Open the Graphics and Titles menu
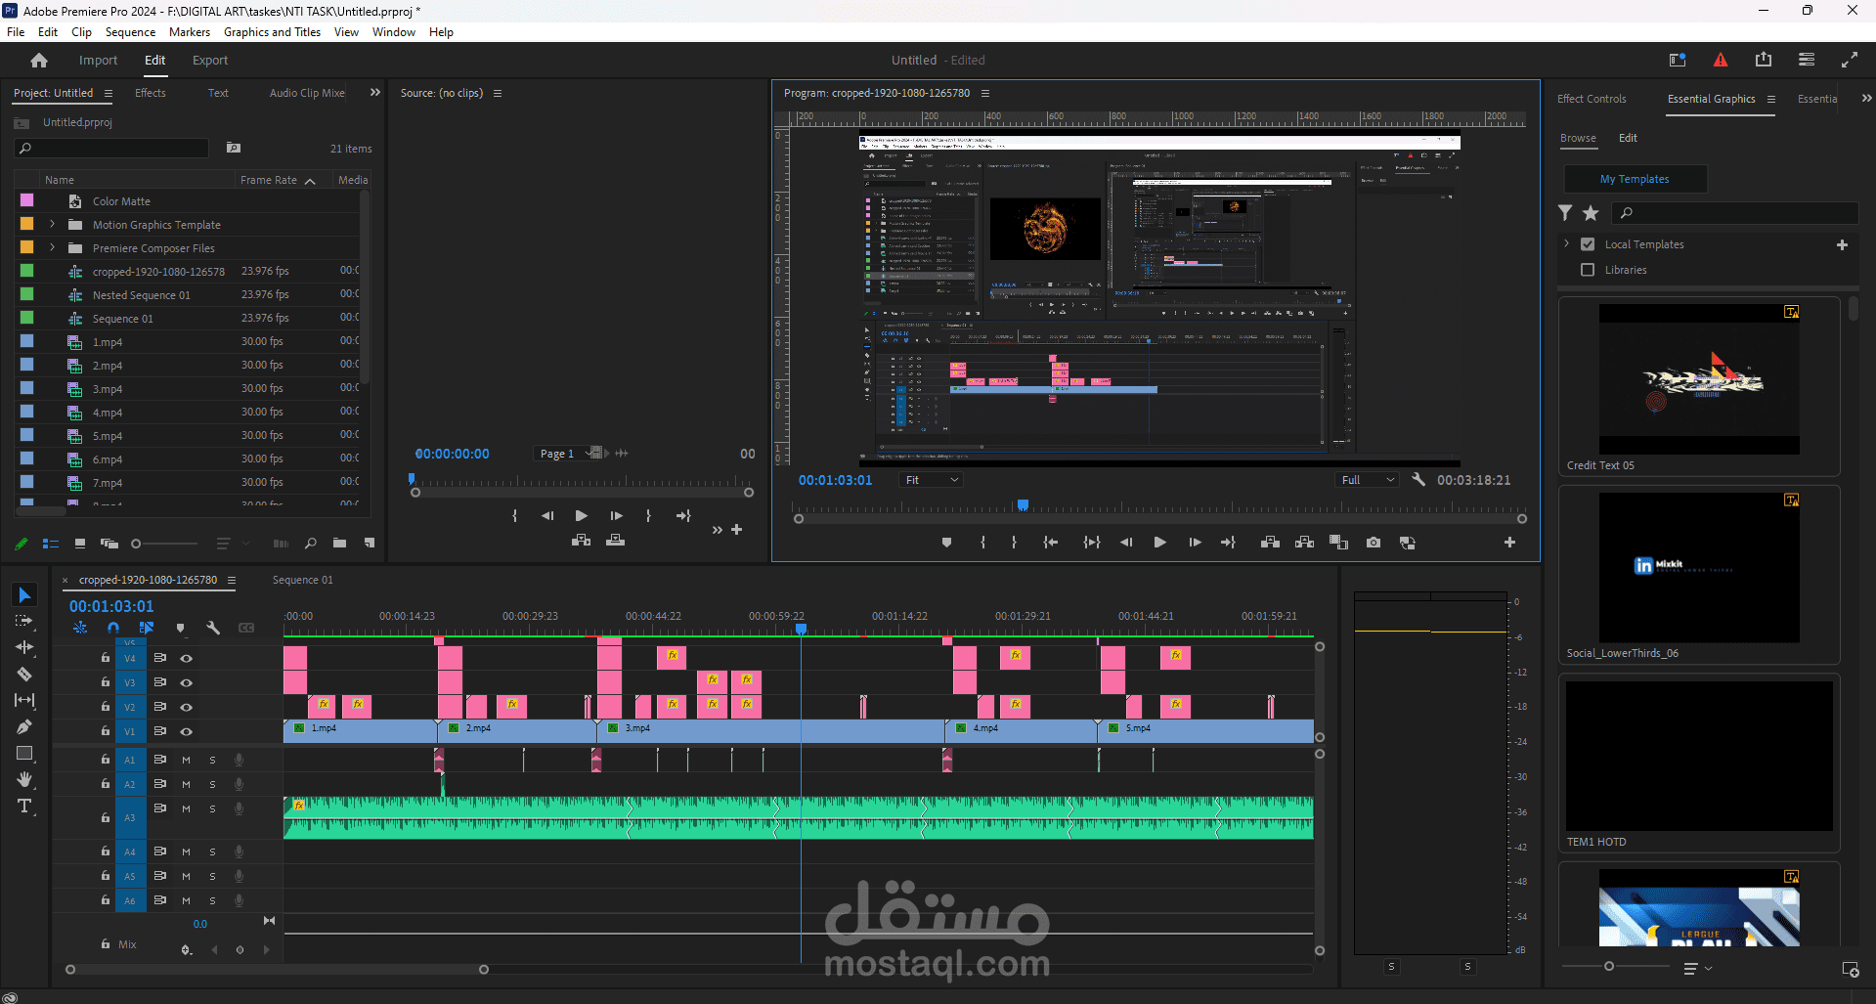1876x1004 pixels. tap(272, 32)
